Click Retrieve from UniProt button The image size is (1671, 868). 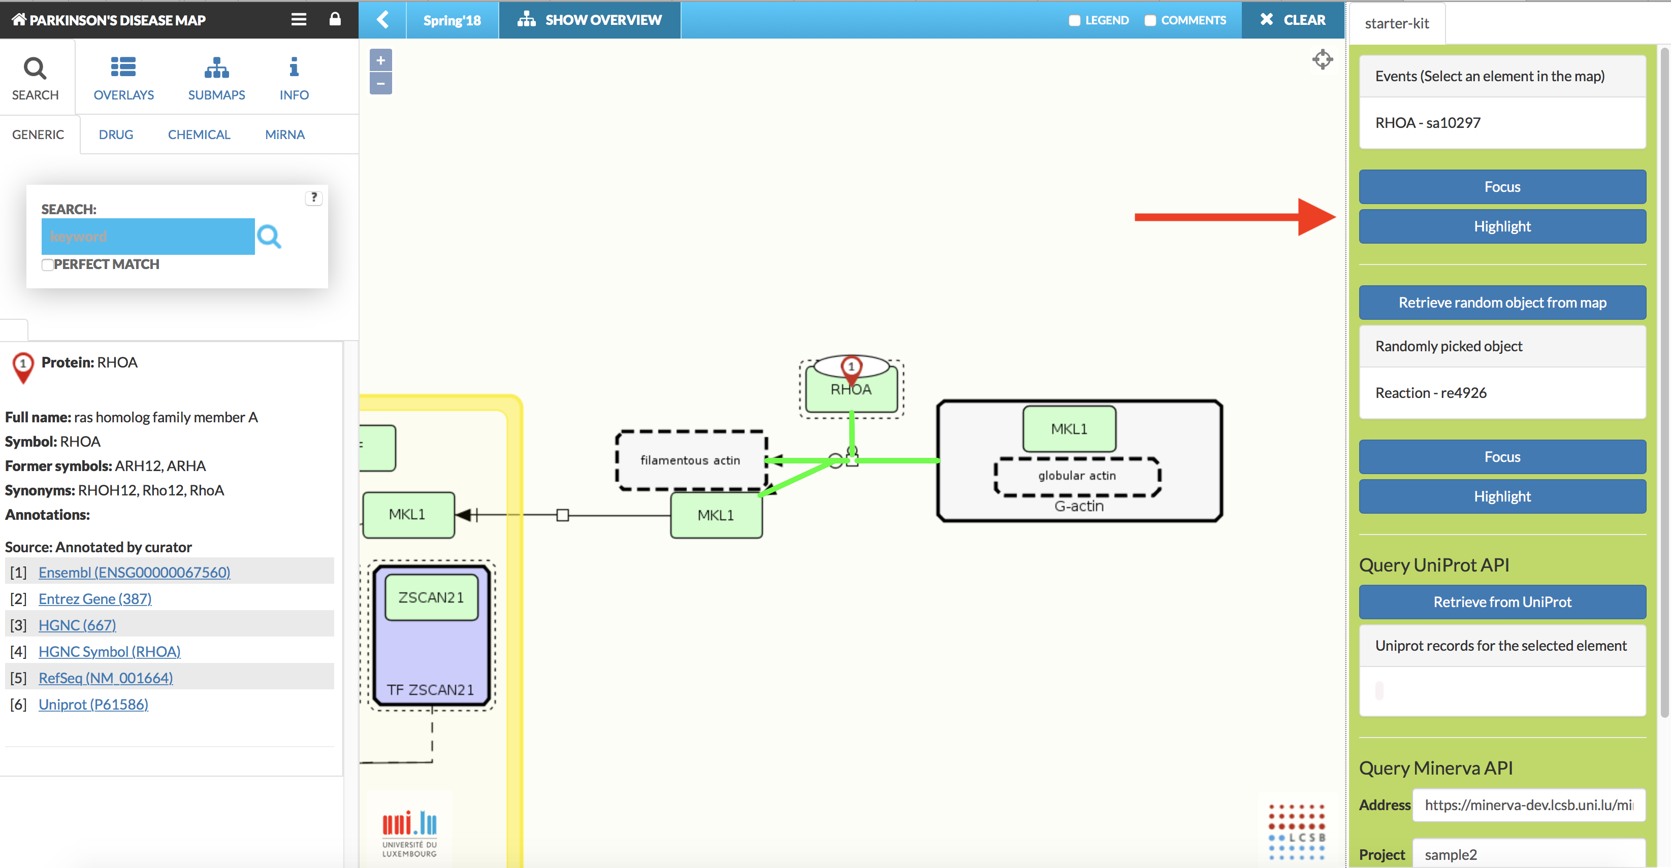pyautogui.click(x=1502, y=602)
